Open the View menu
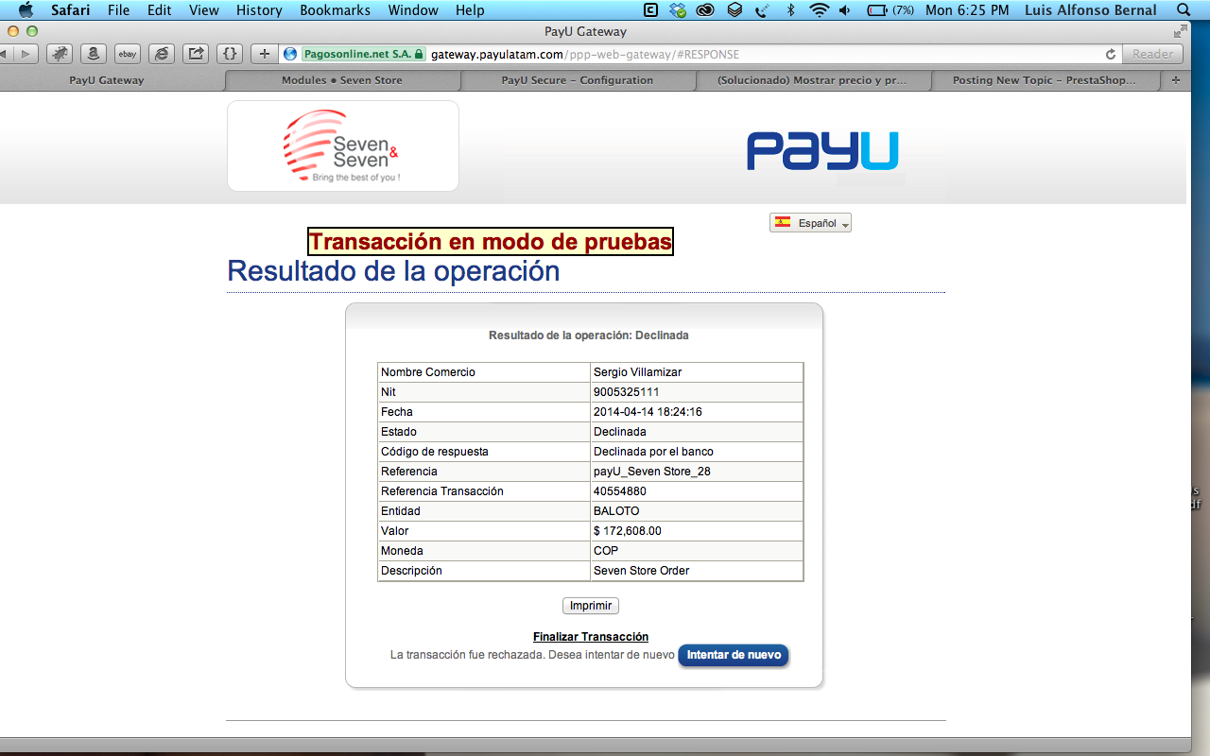 point(204,10)
